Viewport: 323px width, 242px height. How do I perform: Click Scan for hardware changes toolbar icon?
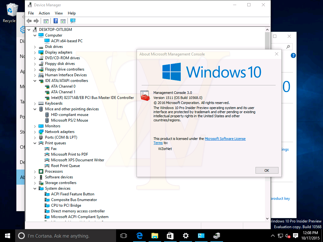point(73,21)
